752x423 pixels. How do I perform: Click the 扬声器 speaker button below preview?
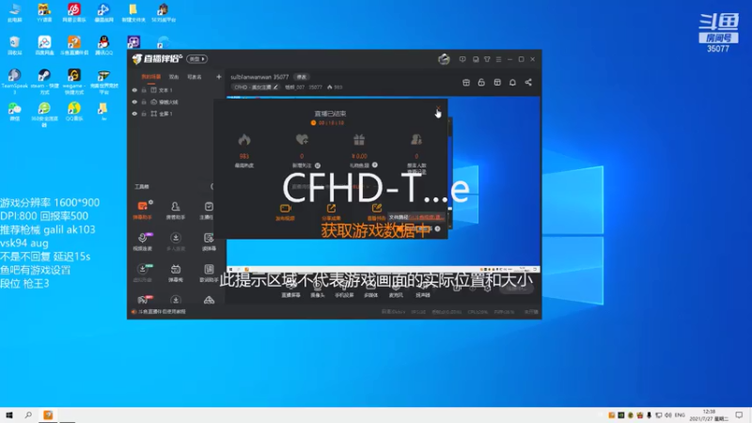tap(422, 291)
